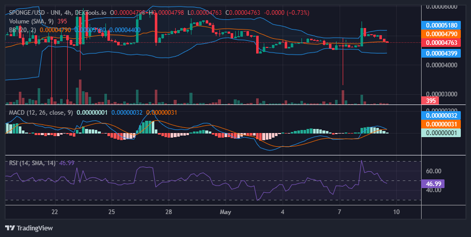Image resolution: width=471 pixels, height=237 pixels.
Task: Click the 22 date on time axis
Action: pos(54,212)
